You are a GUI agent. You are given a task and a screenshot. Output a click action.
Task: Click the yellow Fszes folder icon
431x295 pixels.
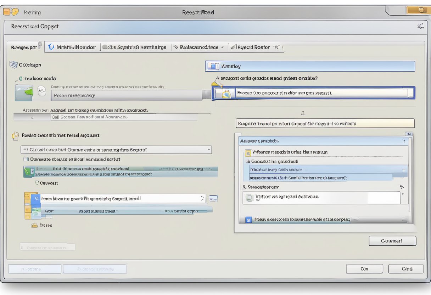point(34,225)
